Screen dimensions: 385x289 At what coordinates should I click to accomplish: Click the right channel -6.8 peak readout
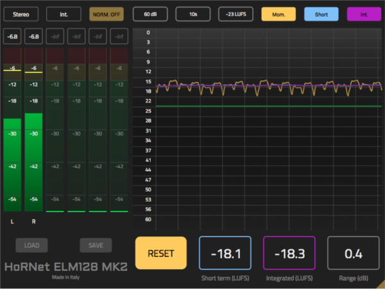(33, 37)
